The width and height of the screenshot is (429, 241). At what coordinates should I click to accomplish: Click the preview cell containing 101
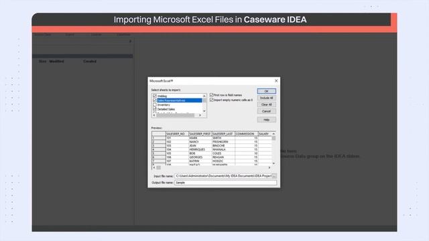177,138
